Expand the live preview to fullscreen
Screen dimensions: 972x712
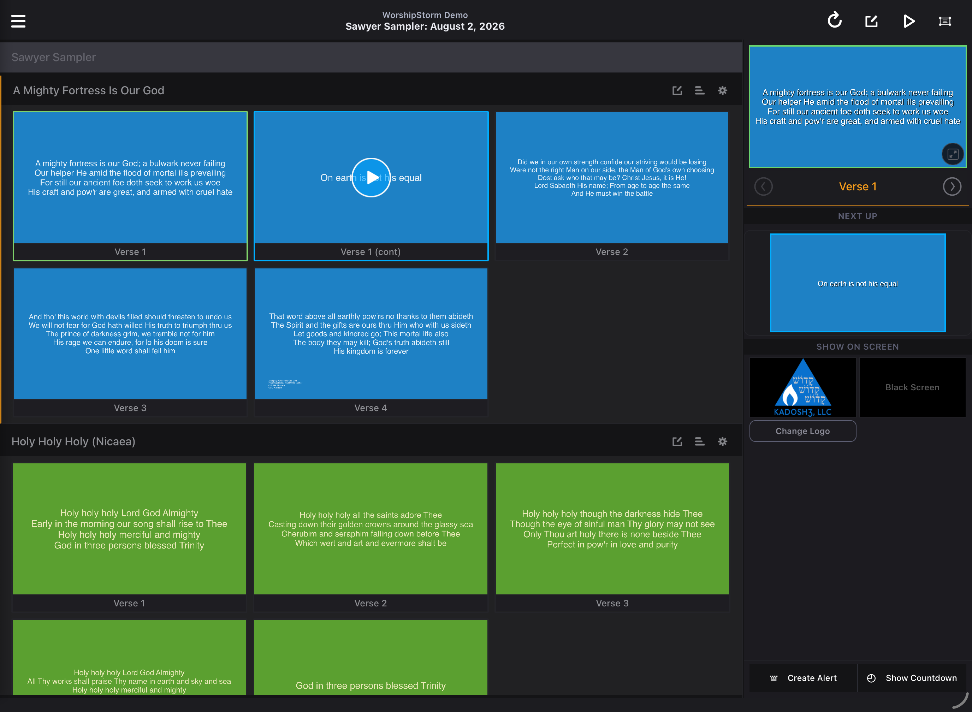[953, 154]
